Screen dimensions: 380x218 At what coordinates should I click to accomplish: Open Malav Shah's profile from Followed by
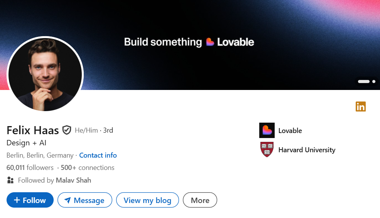click(x=73, y=180)
